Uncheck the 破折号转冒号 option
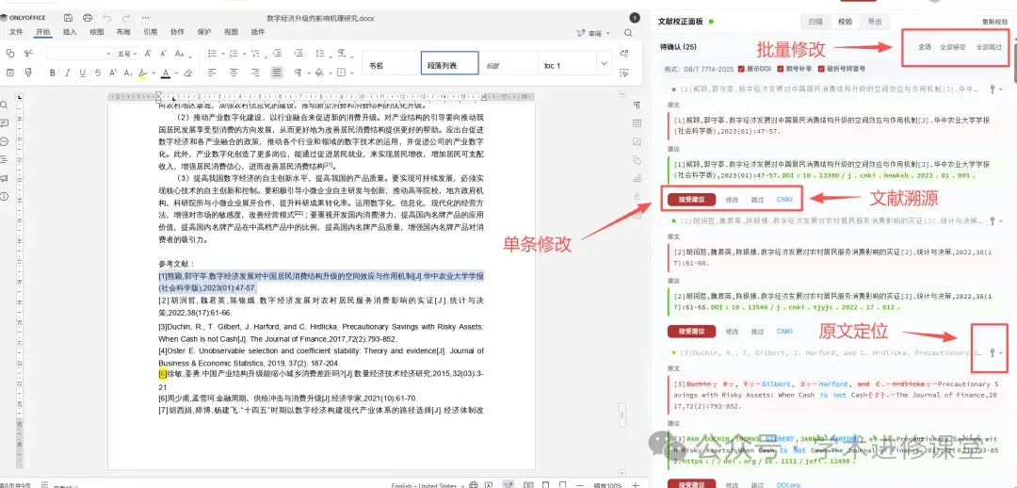This screenshot has width=1017, height=488. pyautogui.click(x=821, y=68)
